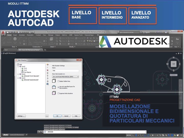
Task: Click the Name text field
Action: coord(65,70)
